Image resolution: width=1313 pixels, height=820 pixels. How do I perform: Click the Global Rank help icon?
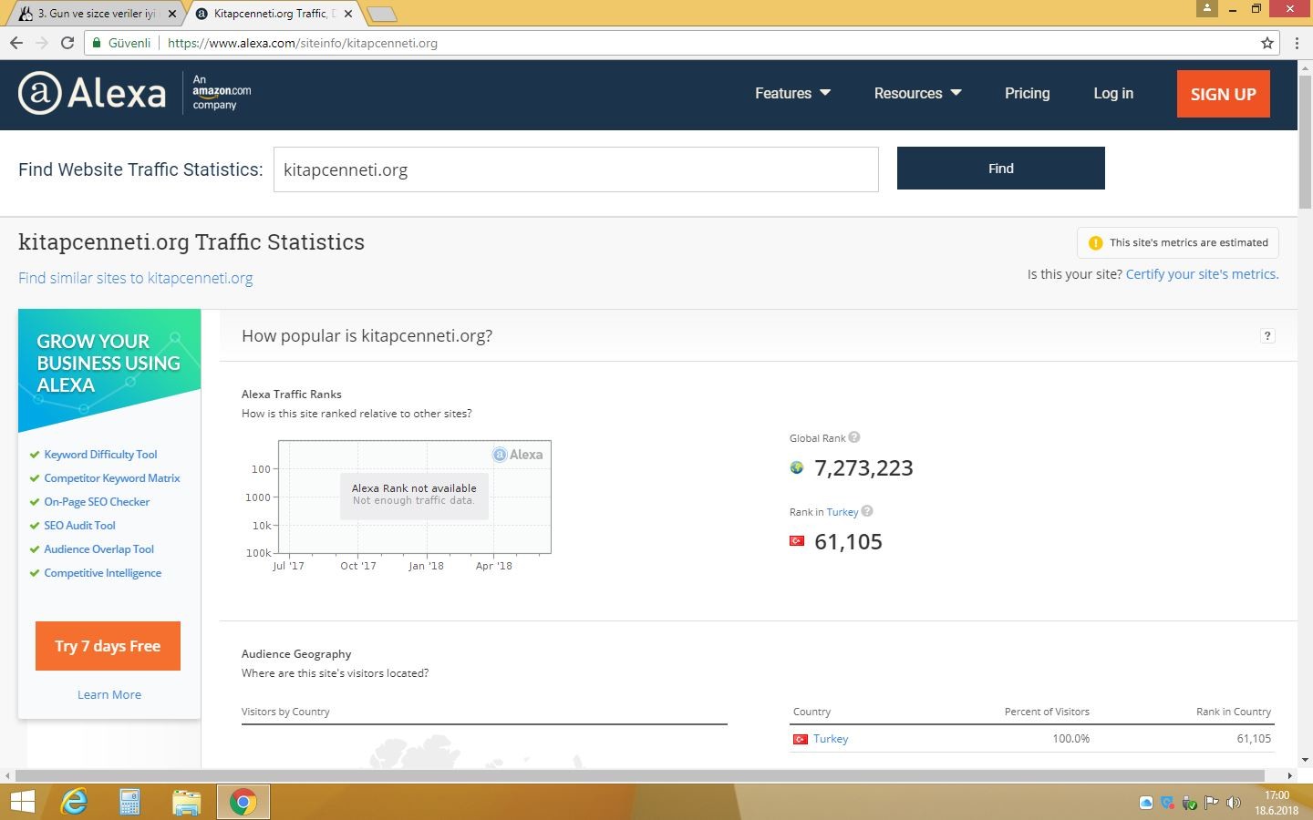coord(854,437)
